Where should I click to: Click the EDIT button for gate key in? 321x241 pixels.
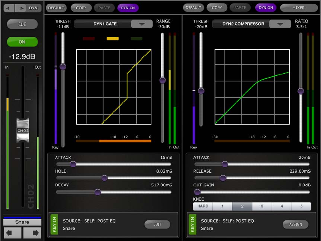tap(157, 224)
